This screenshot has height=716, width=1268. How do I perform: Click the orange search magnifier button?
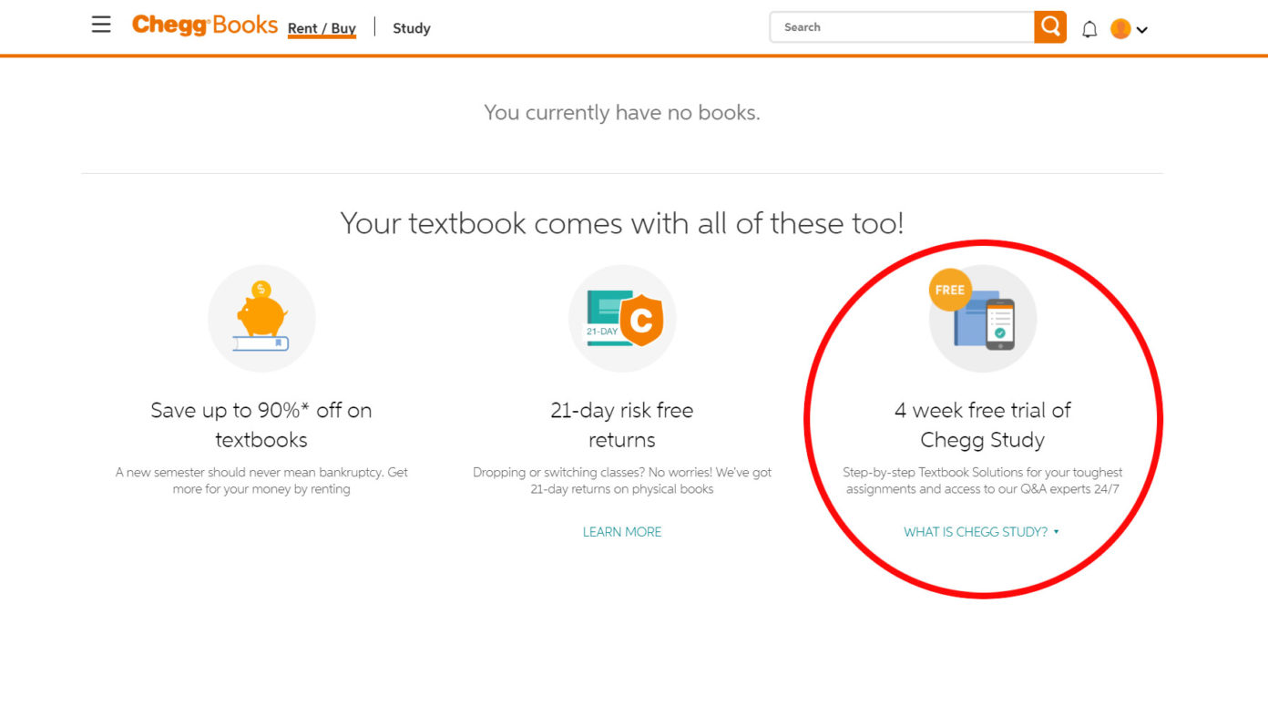[1050, 27]
